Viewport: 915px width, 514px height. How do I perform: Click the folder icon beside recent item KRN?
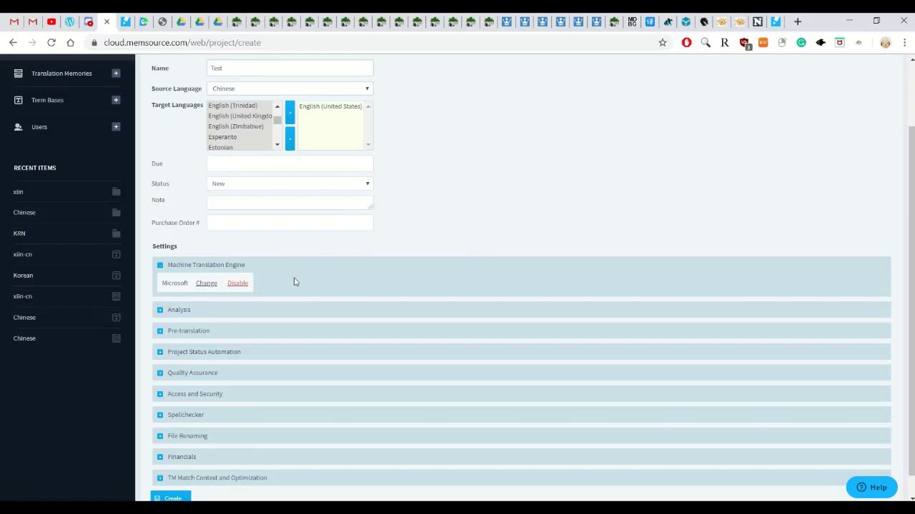coord(117,233)
